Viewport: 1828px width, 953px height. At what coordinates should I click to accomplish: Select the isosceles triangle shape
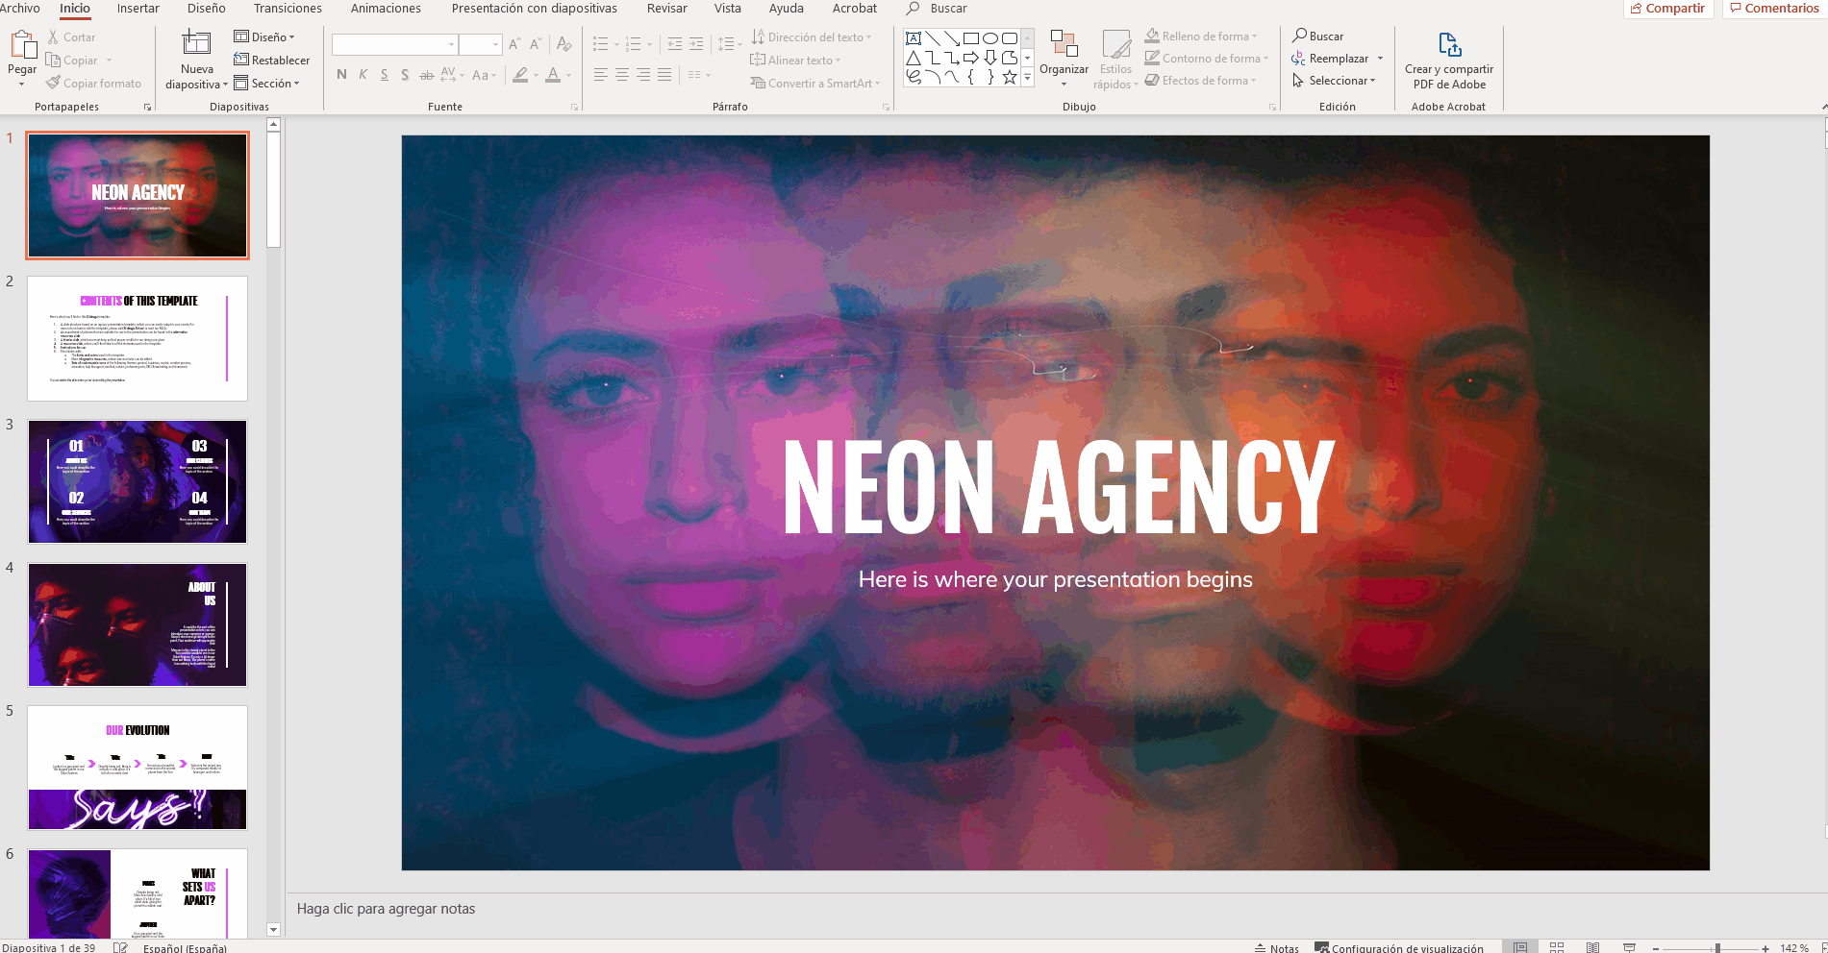(914, 58)
